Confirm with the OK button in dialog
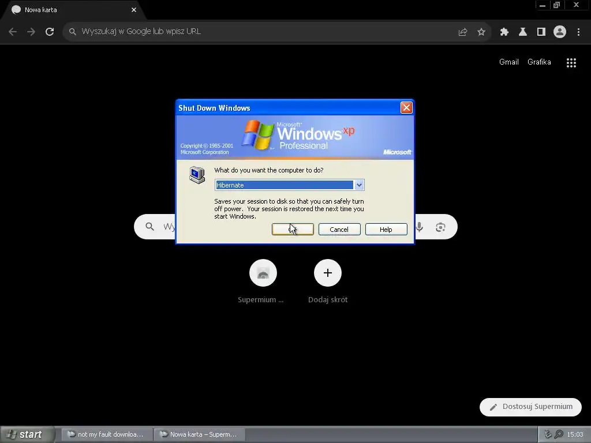The image size is (591, 443). [x=293, y=230]
